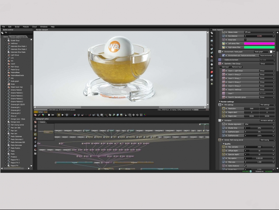Click the Resolution width field showing 2560

(x=251, y=109)
